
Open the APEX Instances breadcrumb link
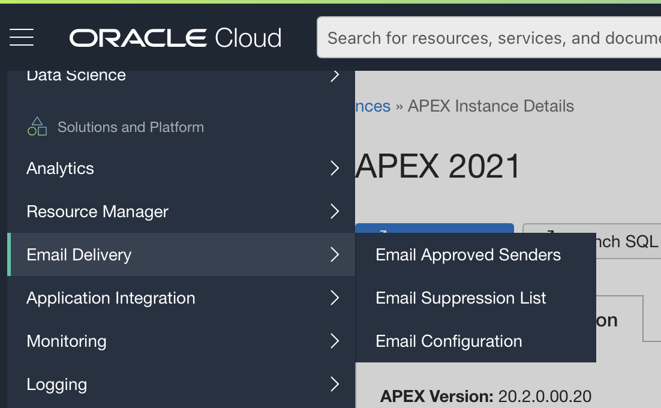click(x=372, y=106)
